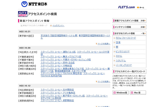
Task: Click the NTT東日本 logo
Action: (34, 4)
